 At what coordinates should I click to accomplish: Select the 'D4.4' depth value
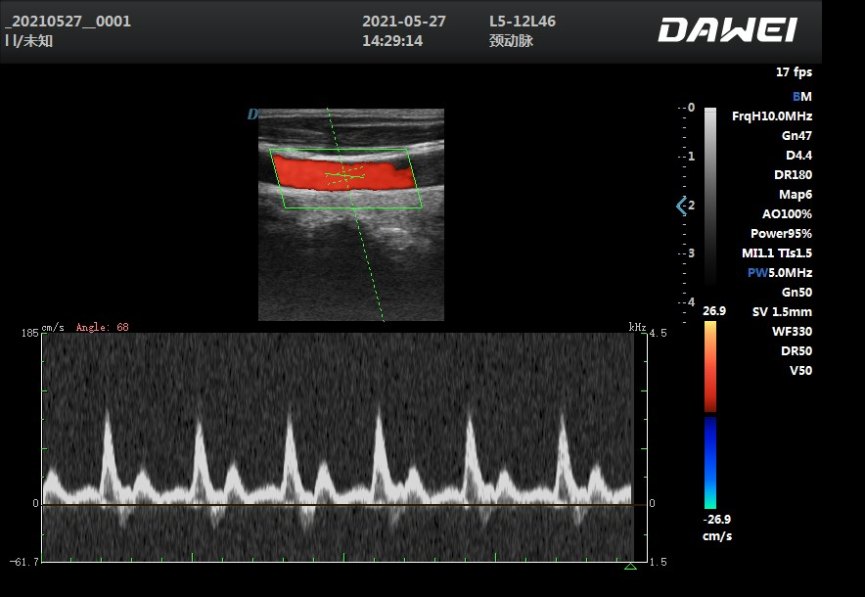pyautogui.click(x=798, y=156)
